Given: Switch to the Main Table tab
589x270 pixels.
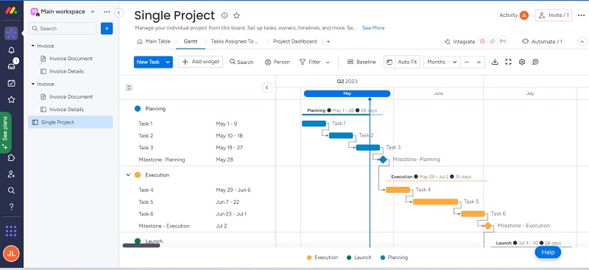Looking at the screenshot, I should pos(154,41).
